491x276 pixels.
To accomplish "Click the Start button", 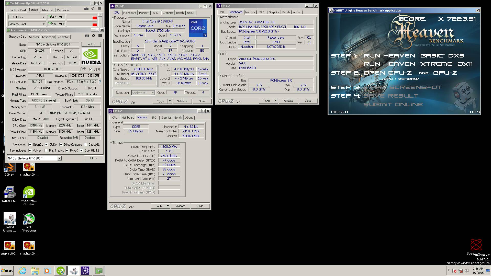I will [x=7, y=271].
